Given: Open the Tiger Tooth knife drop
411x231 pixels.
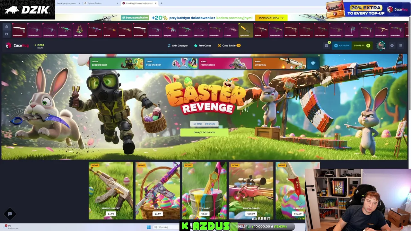Looking at the screenshot, I should pos(245,30).
